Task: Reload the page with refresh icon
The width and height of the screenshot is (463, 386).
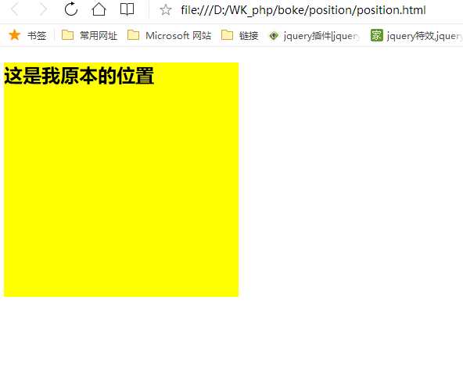Action: [x=71, y=9]
